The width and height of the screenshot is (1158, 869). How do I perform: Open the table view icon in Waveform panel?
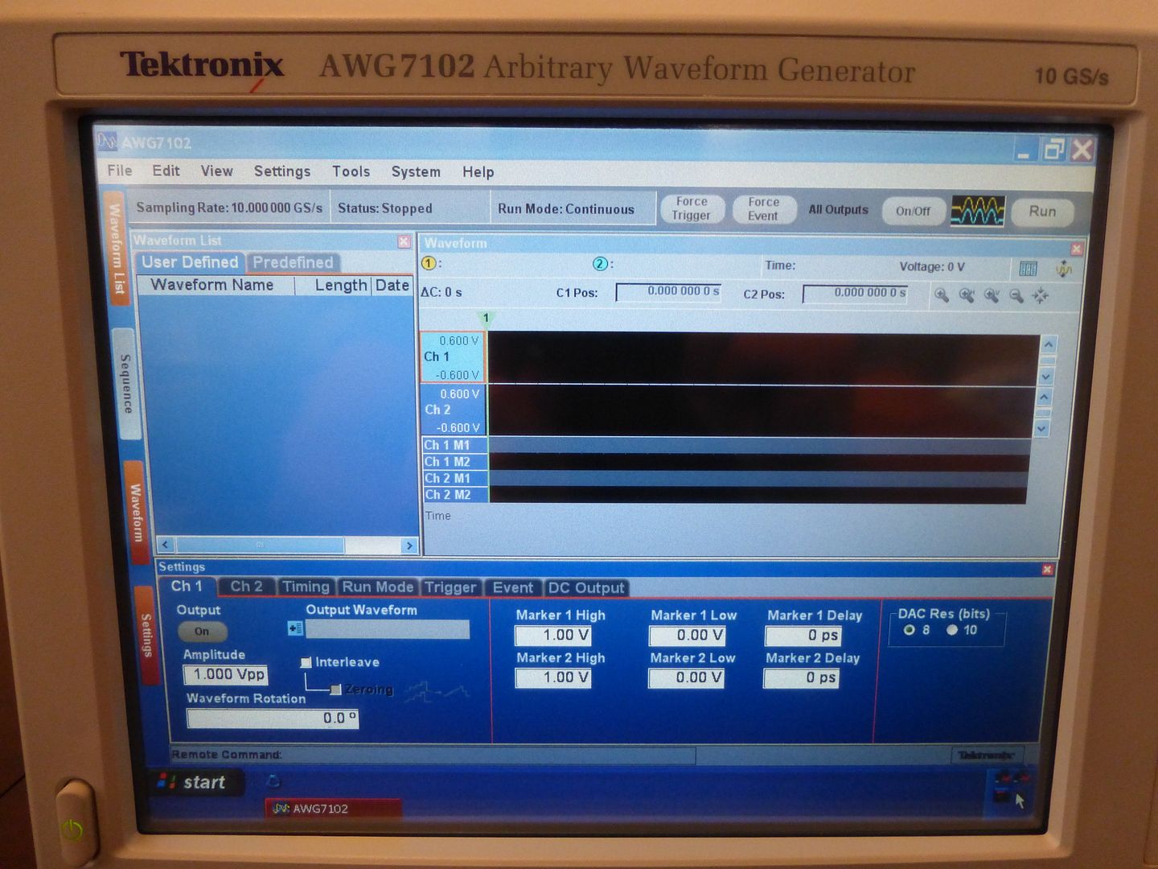(1028, 269)
